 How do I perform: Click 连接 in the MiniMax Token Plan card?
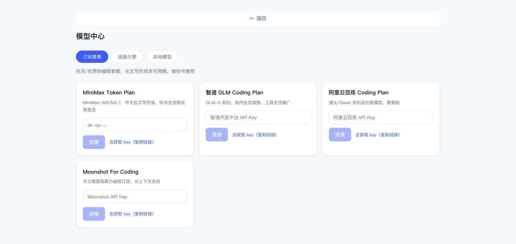94,142
